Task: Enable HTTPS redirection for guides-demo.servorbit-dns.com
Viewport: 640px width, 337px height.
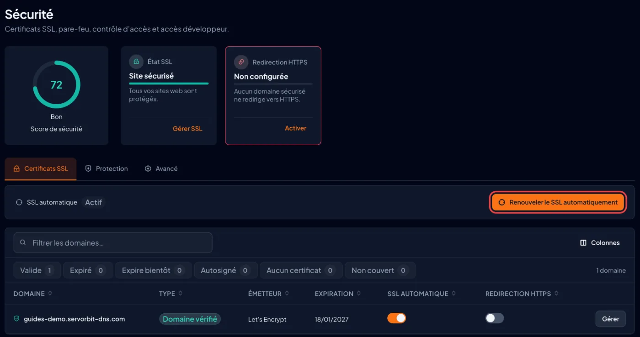Action: [x=495, y=318]
